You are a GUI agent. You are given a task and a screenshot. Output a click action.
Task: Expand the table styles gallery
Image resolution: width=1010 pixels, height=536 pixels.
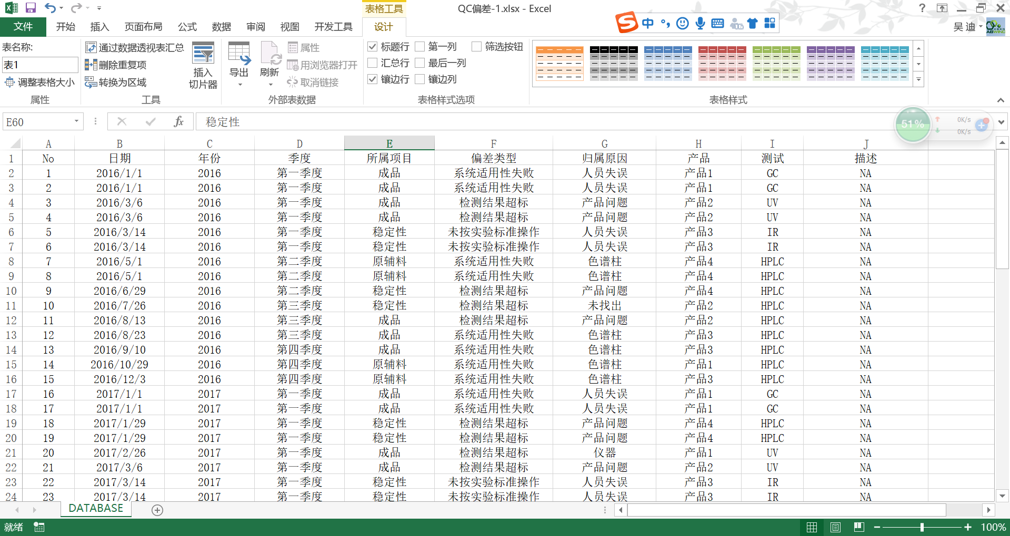(x=919, y=80)
